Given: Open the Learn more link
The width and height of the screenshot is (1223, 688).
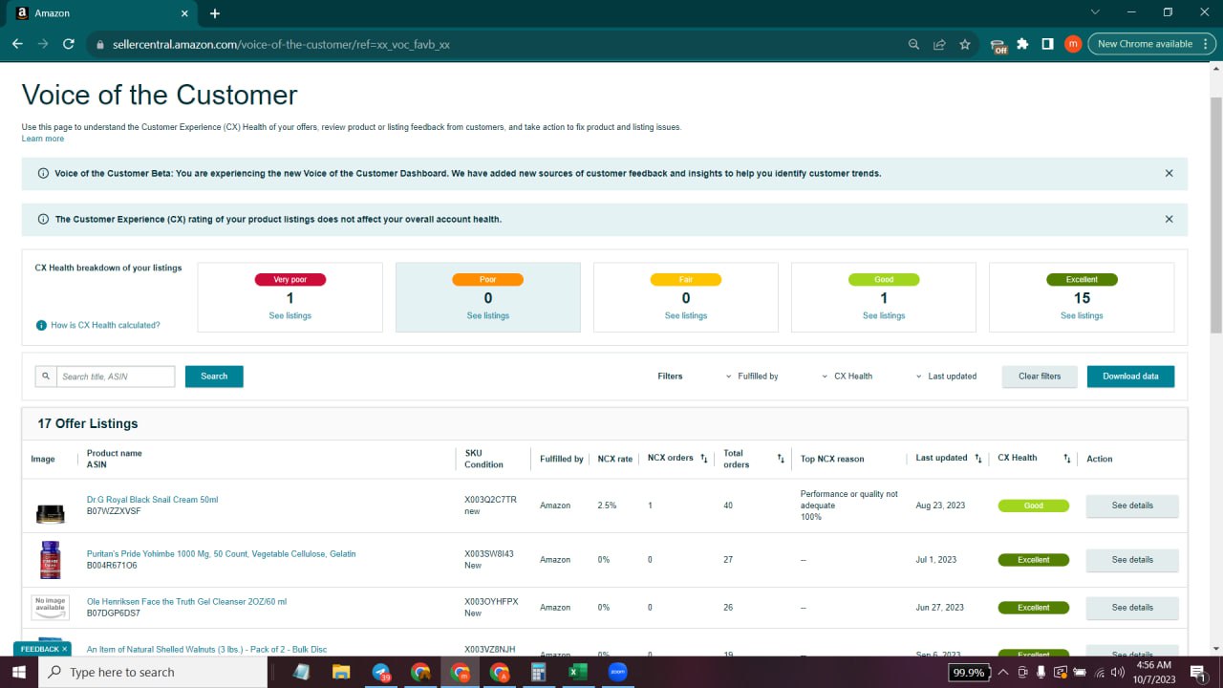Looking at the screenshot, I should pyautogui.click(x=43, y=139).
